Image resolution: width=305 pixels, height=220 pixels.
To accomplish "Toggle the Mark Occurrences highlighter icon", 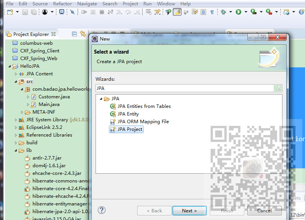I will tap(177, 12).
